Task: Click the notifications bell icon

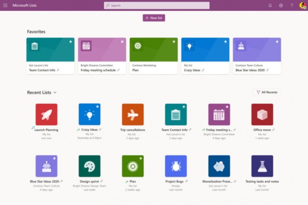Action: click(x=270, y=5)
